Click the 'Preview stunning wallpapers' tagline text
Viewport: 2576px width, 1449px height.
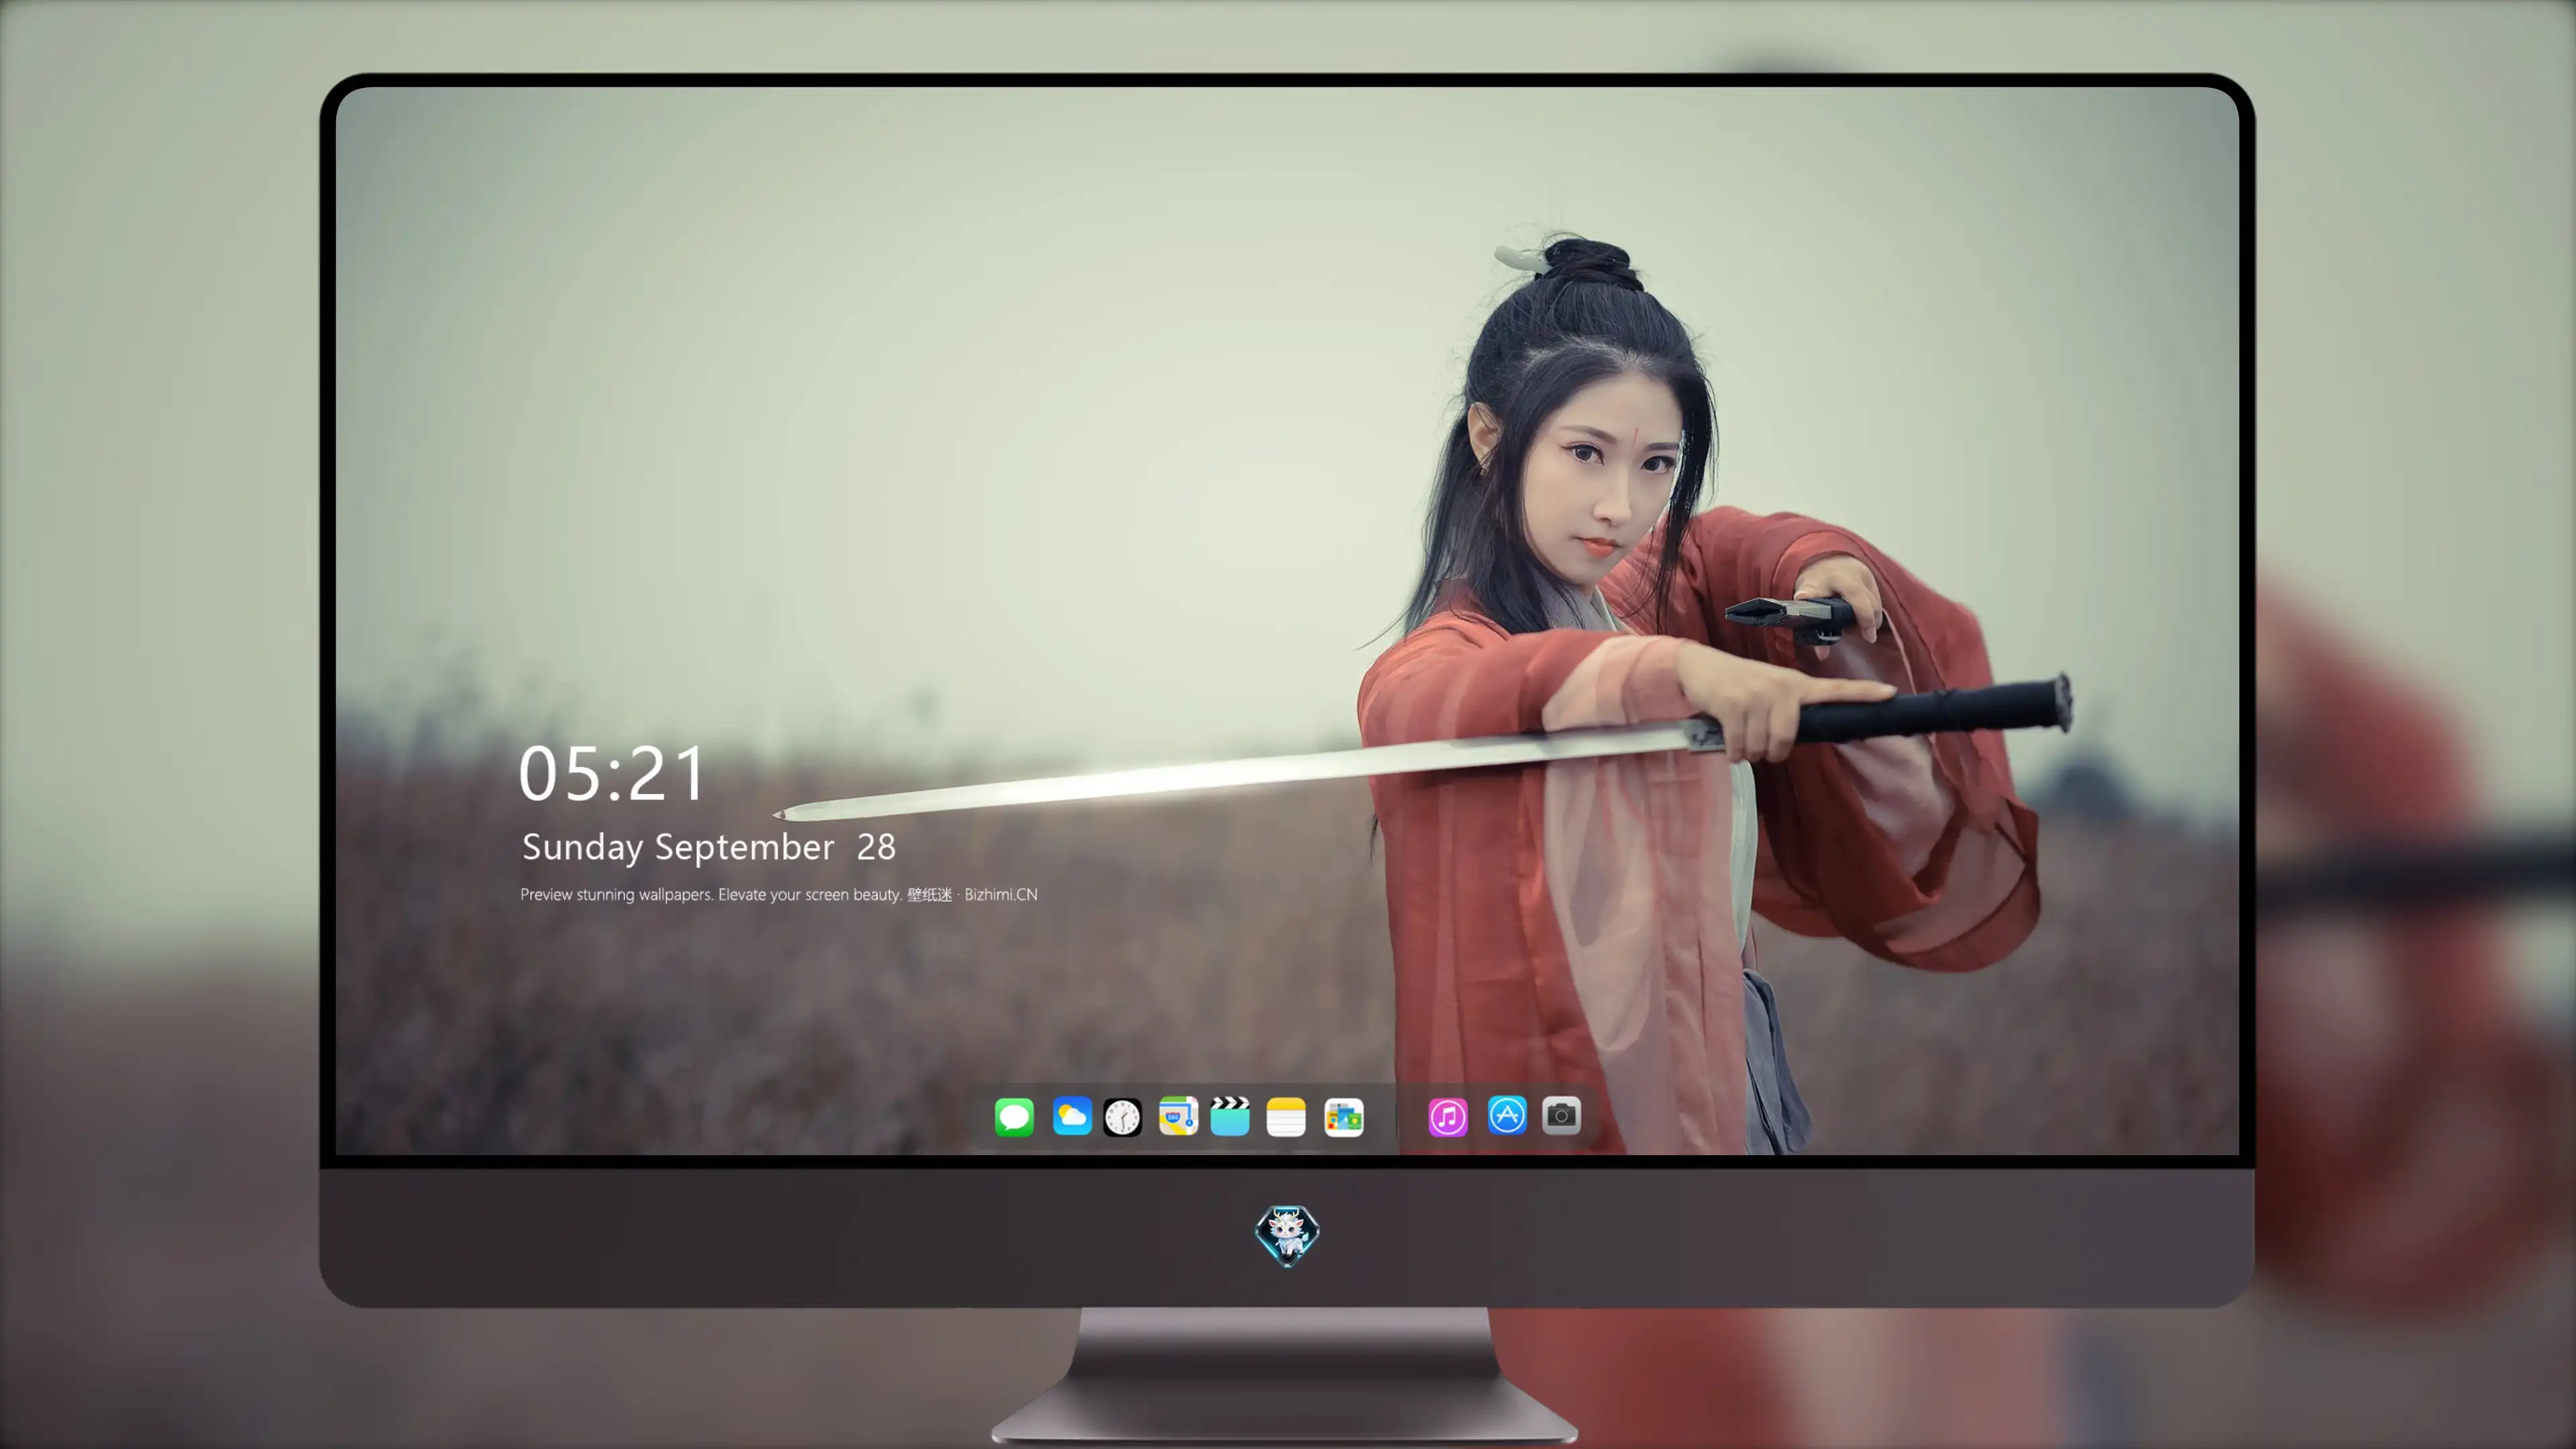point(778,894)
